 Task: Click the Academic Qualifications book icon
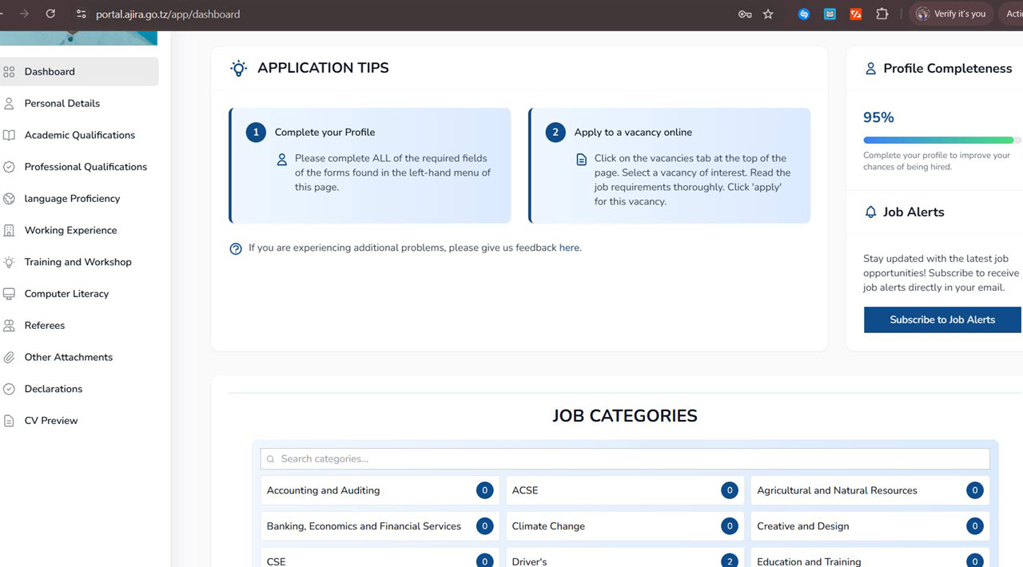point(10,136)
